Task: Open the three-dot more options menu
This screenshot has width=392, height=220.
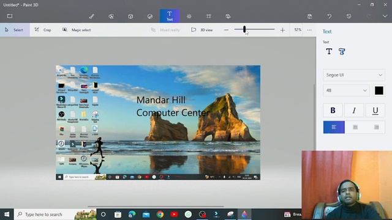Action: [x=309, y=30]
